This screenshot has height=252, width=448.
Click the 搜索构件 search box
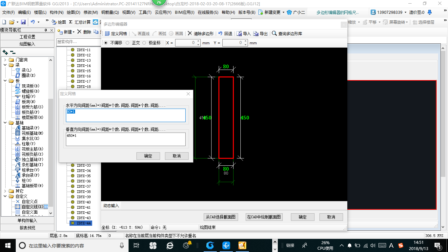[78, 42]
